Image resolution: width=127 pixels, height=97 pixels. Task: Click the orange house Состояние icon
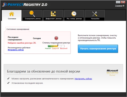tap(11, 14)
